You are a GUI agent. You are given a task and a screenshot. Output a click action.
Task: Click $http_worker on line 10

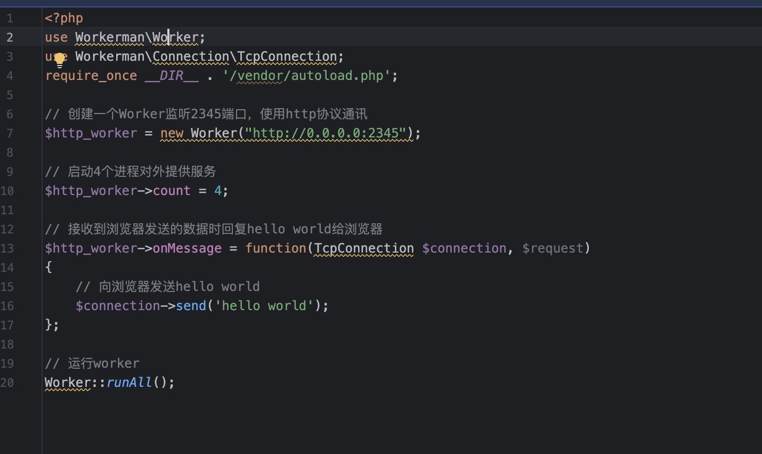coord(91,191)
